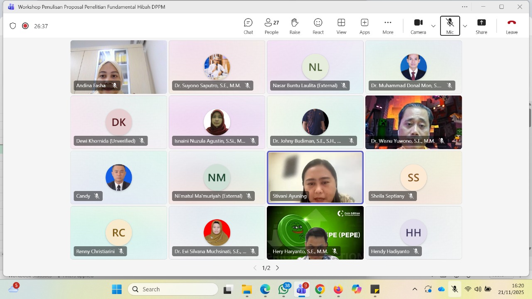Open the React emoji options
This screenshot has width=532, height=299.
[318, 26]
